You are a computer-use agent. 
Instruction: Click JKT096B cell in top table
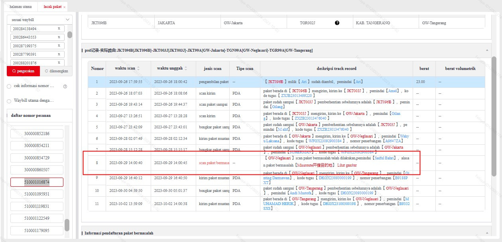(121, 23)
